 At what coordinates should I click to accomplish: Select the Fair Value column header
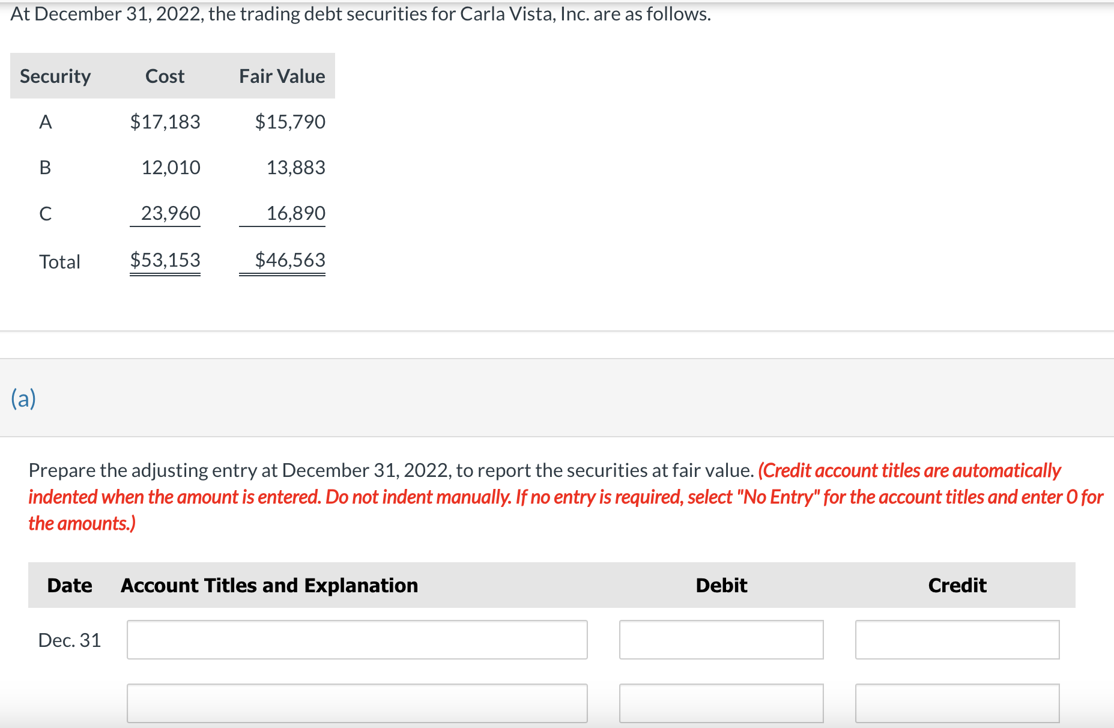click(282, 76)
